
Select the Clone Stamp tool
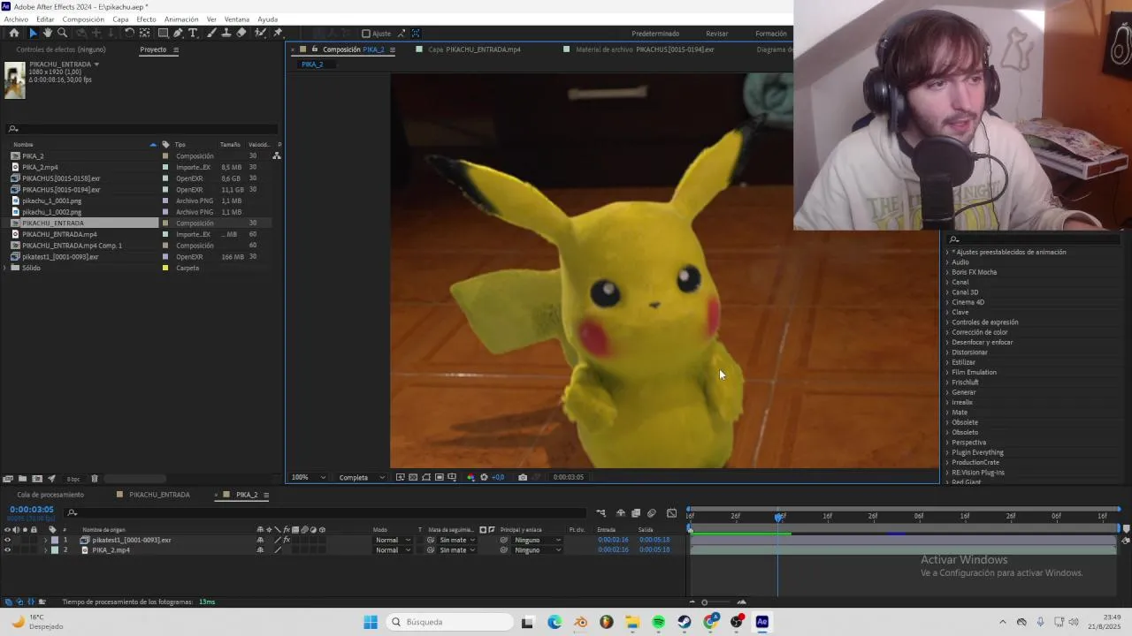(226, 33)
